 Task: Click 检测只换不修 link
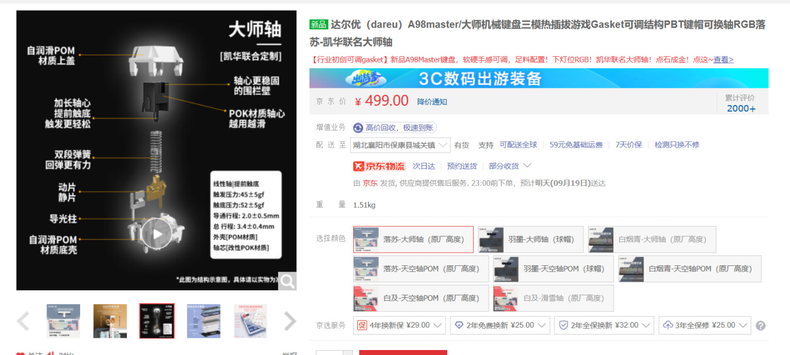pyautogui.click(x=677, y=145)
